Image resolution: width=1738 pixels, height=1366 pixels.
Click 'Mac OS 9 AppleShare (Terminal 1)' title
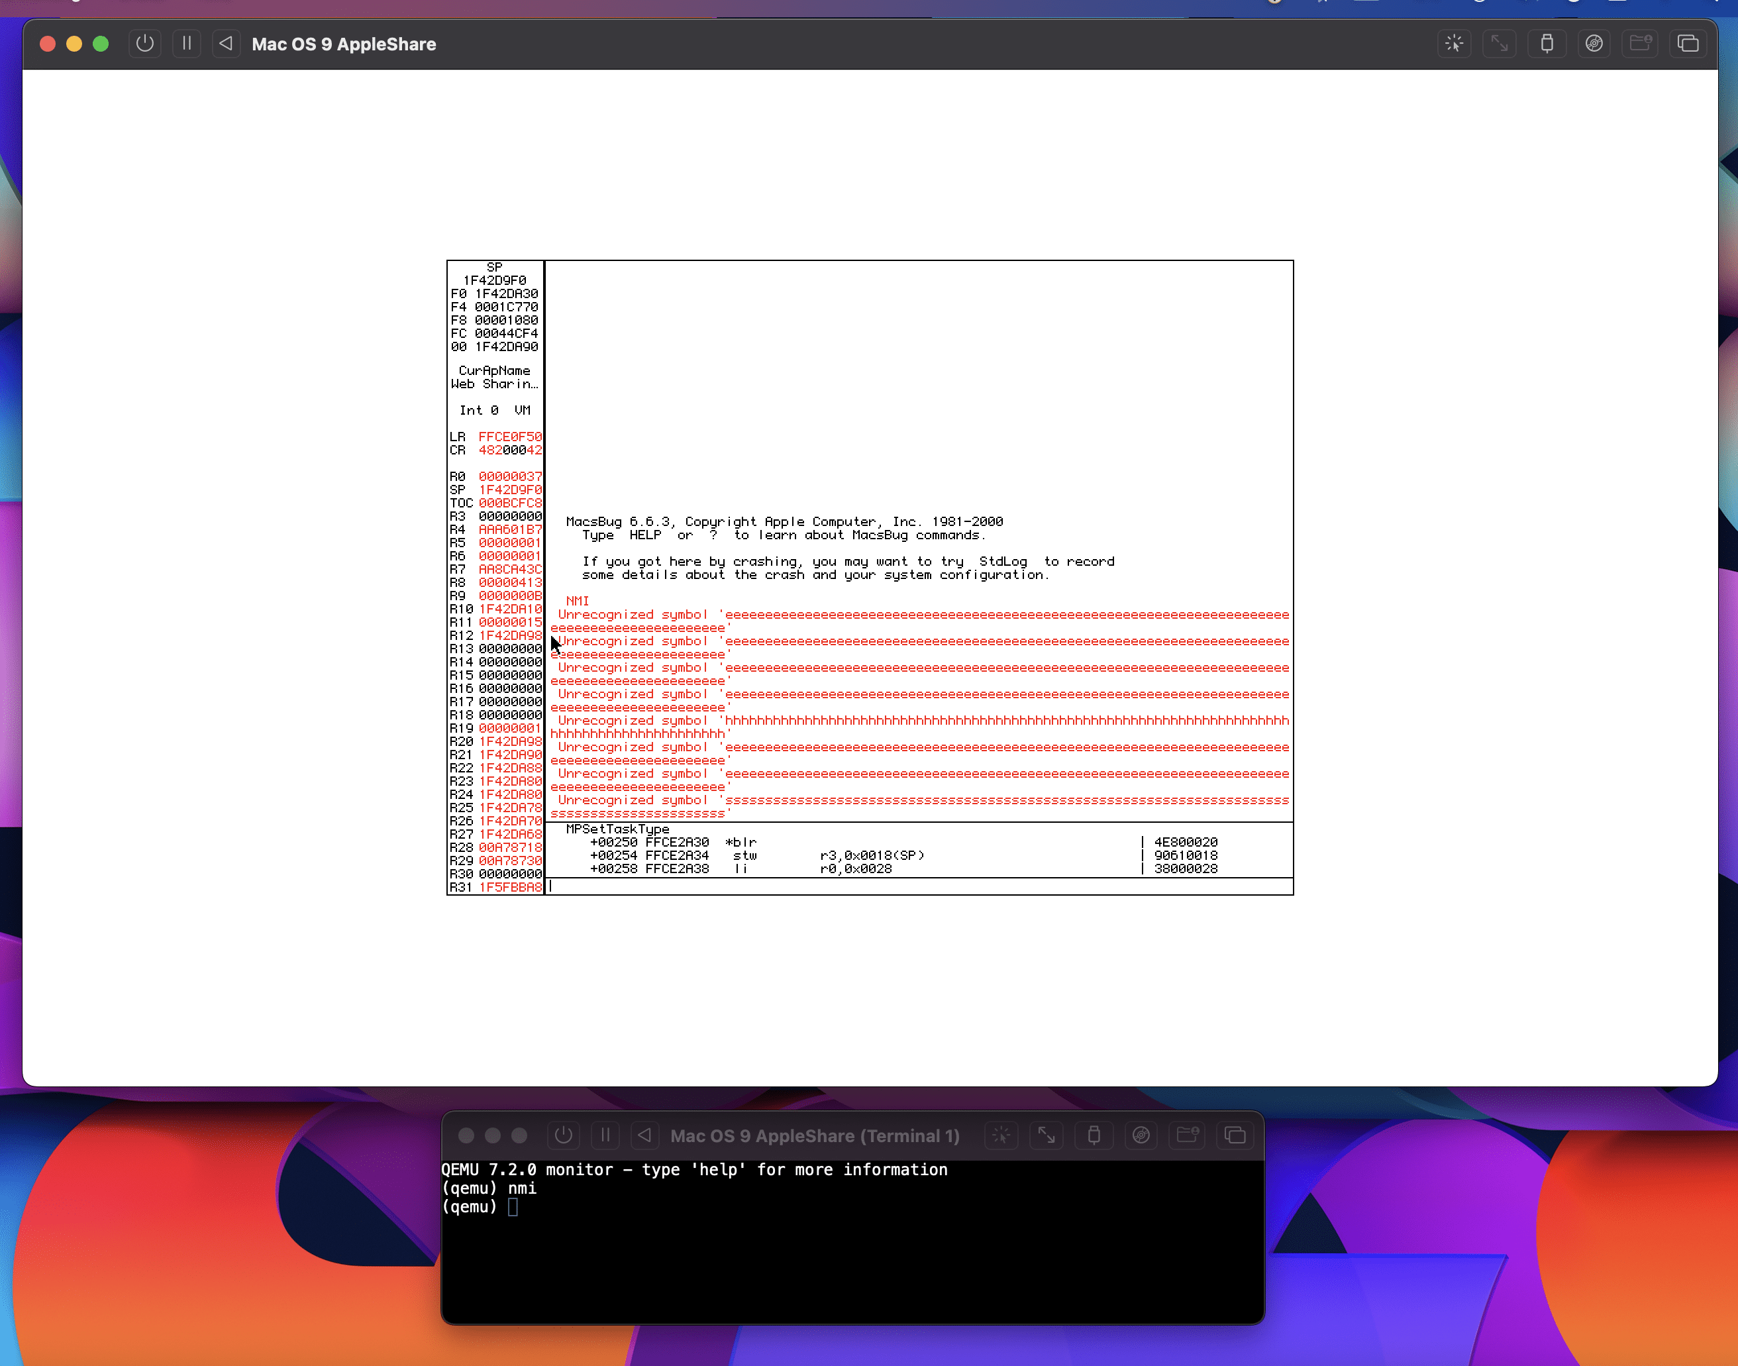point(815,1135)
